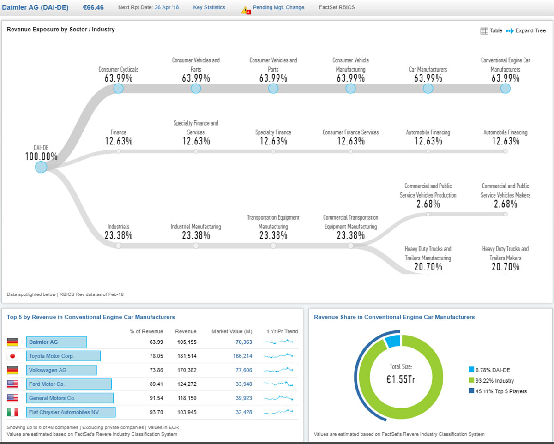Click the Expand Tree dots icon
554x444 pixels.
click(510, 31)
